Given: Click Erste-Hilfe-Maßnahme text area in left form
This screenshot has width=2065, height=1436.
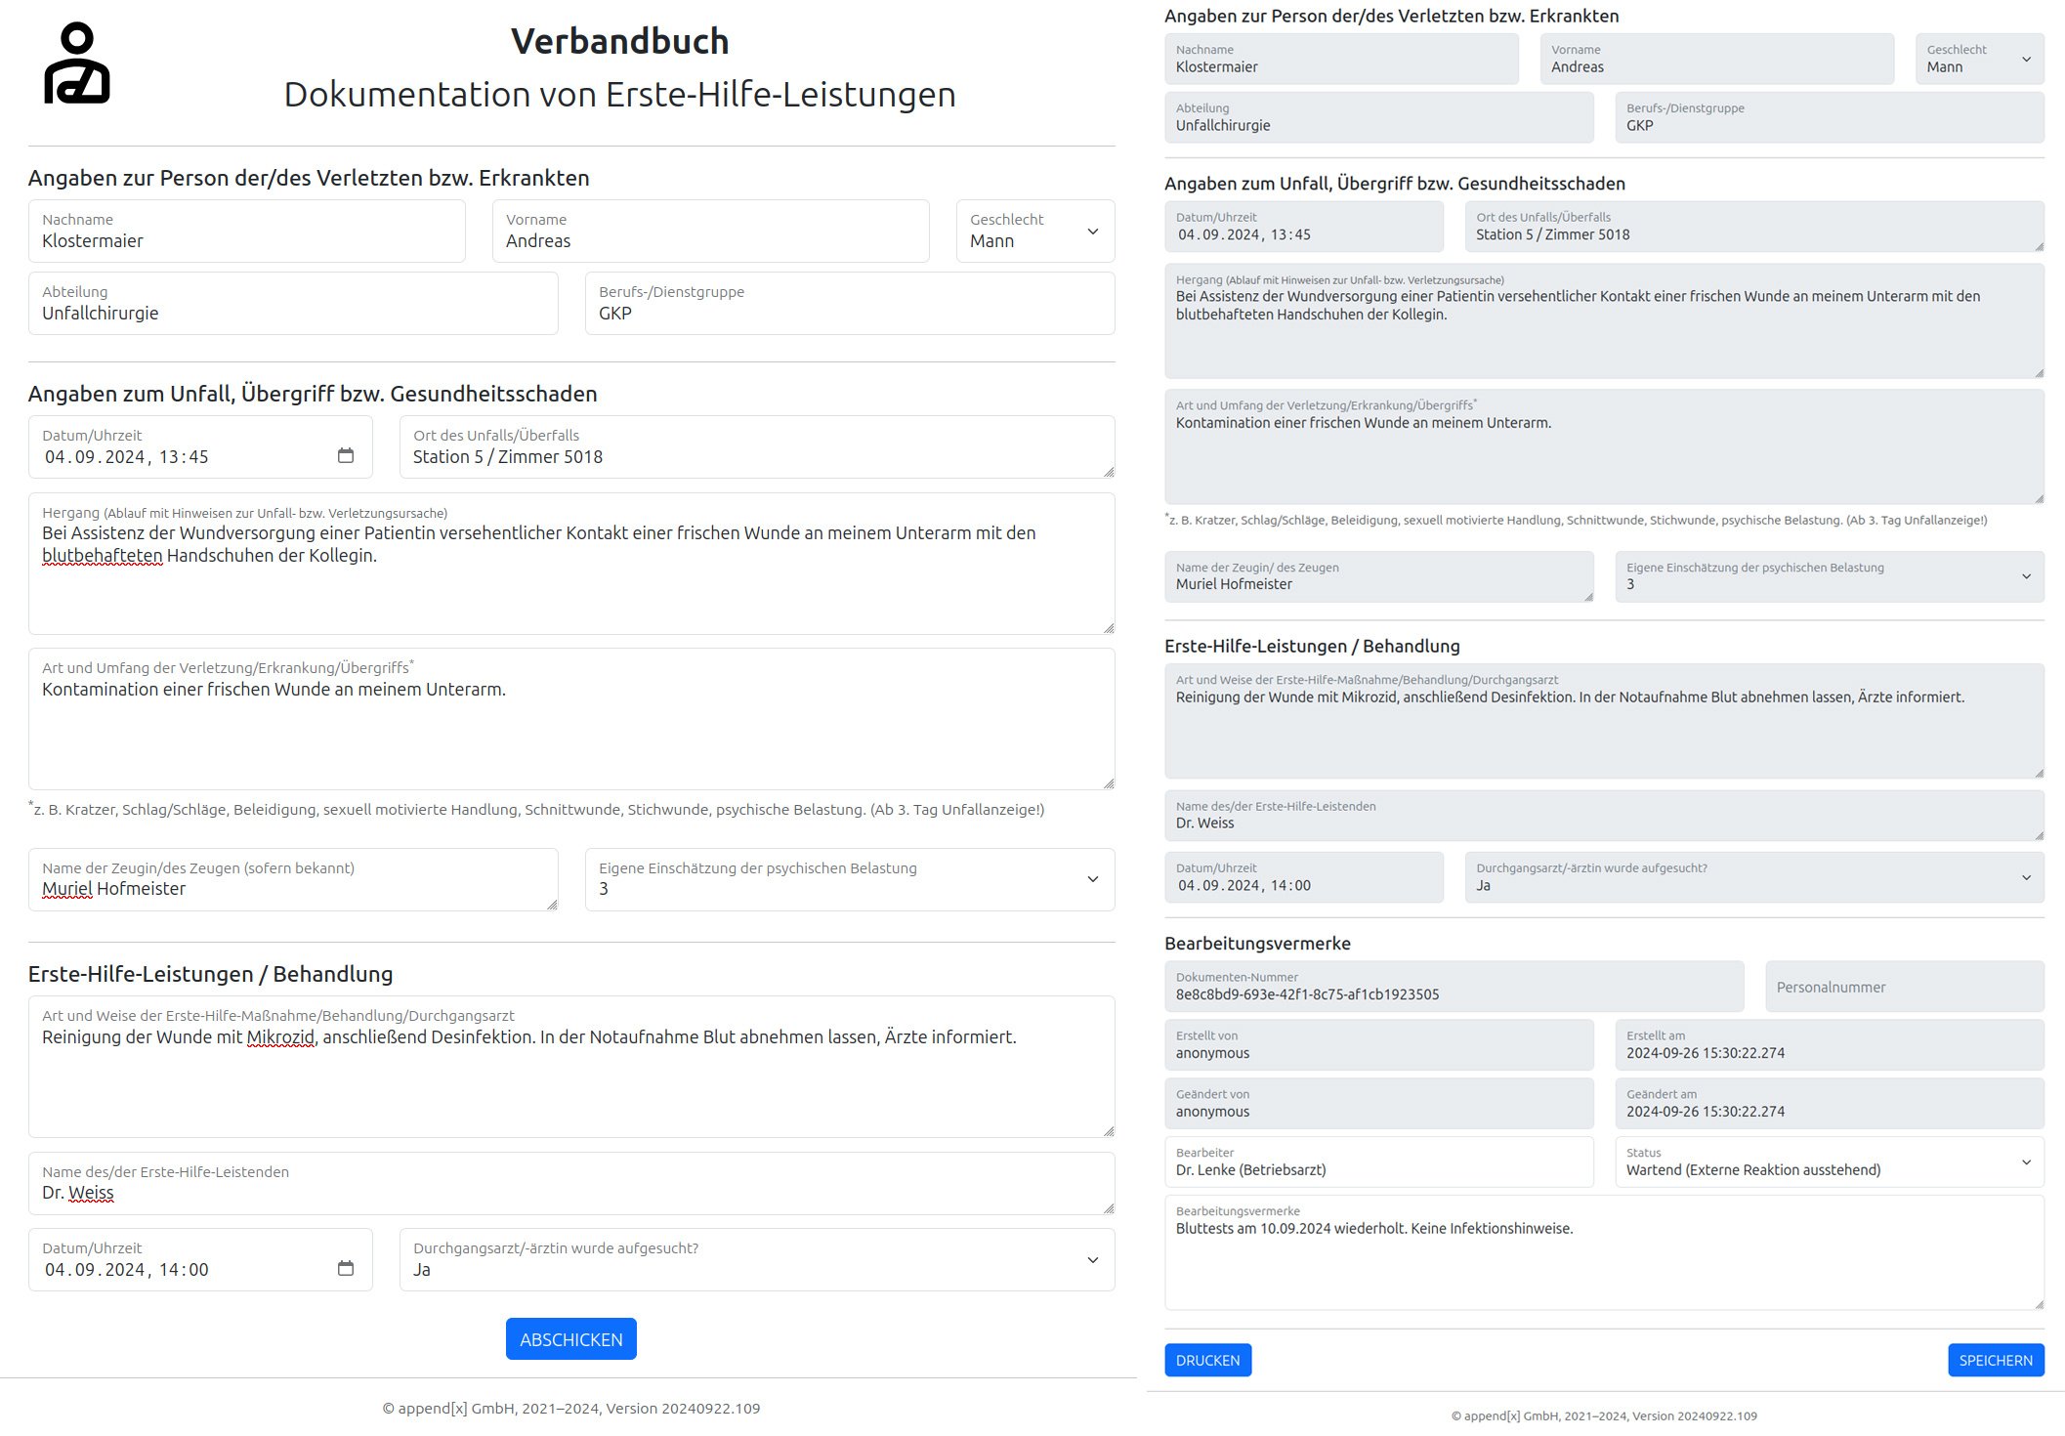Looking at the screenshot, I should [571, 1067].
